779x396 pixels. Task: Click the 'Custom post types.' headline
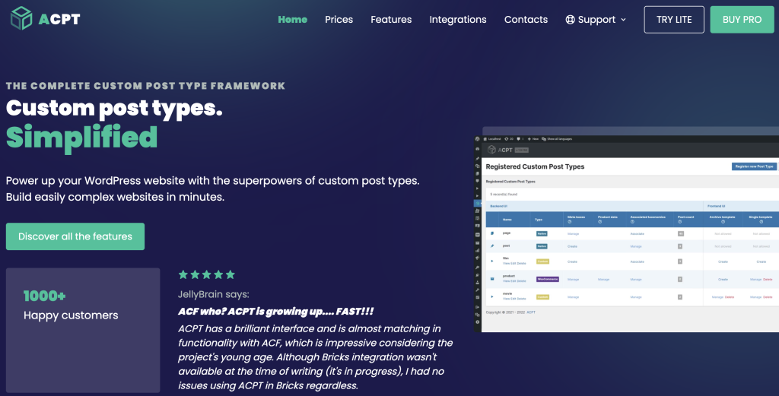pyautogui.click(x=114, y=108)
